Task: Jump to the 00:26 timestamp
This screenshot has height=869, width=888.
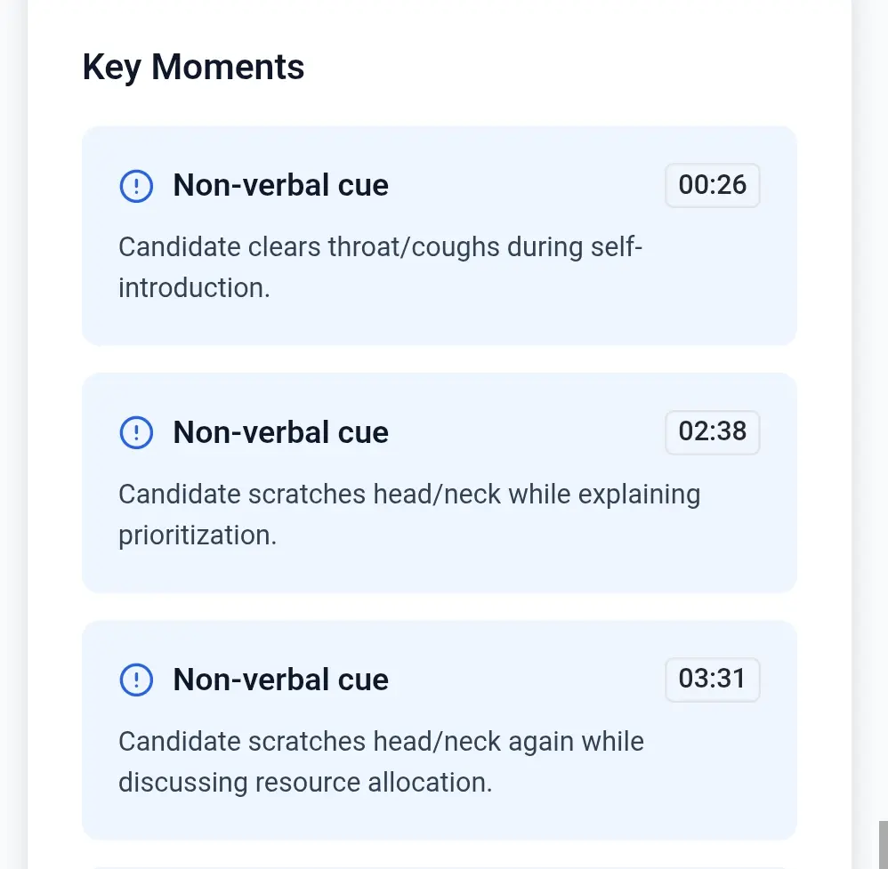Action: [712, 185]
